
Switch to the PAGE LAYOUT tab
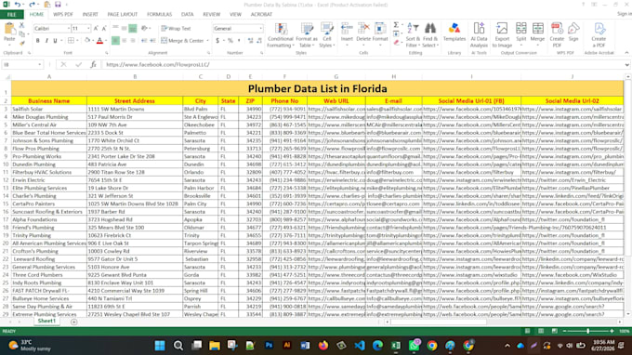(122, 15)
